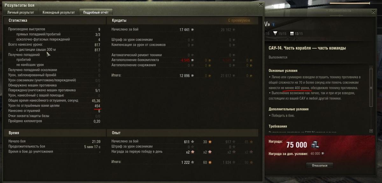Screen dimensions: 382x183
Task: Select the Подробный отчёт tab
Action: point(95,12)
